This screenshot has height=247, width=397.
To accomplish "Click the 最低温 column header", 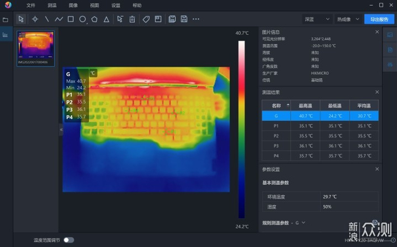I will click(x=335, y=106).
